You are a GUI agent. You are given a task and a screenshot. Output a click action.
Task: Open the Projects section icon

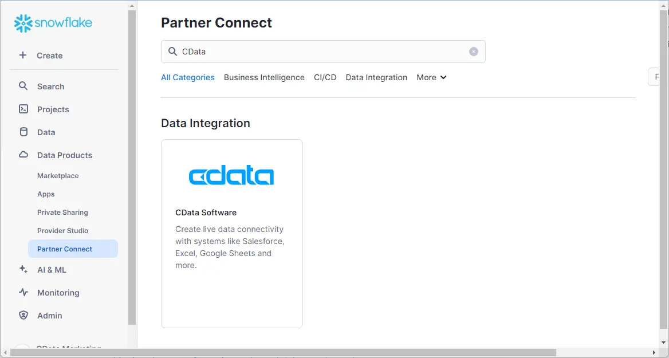23,109
